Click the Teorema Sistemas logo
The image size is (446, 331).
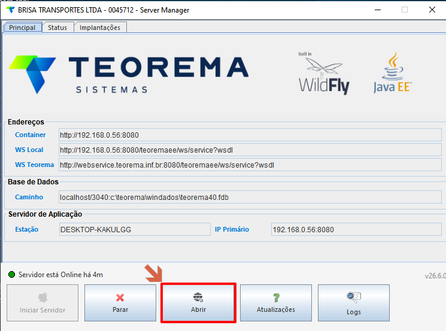tap(129, 74)
